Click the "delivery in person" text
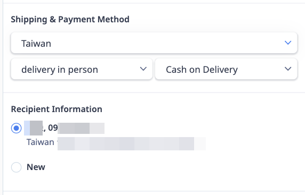This screenshot has width=305, height=195. [60, 70]
